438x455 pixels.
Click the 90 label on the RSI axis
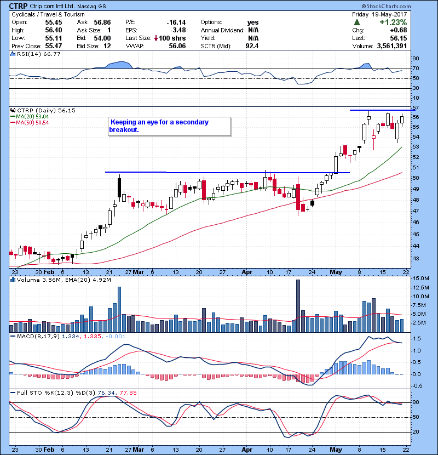pyautogui.click(x=416, y=59)
